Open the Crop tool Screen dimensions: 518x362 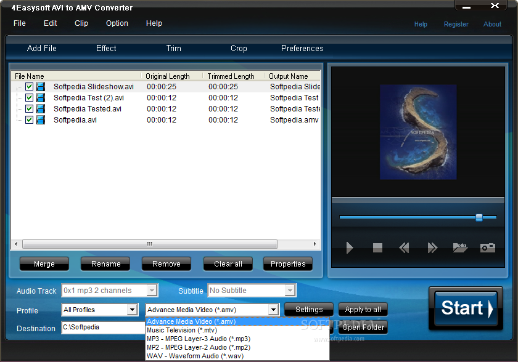coord(239,49)
